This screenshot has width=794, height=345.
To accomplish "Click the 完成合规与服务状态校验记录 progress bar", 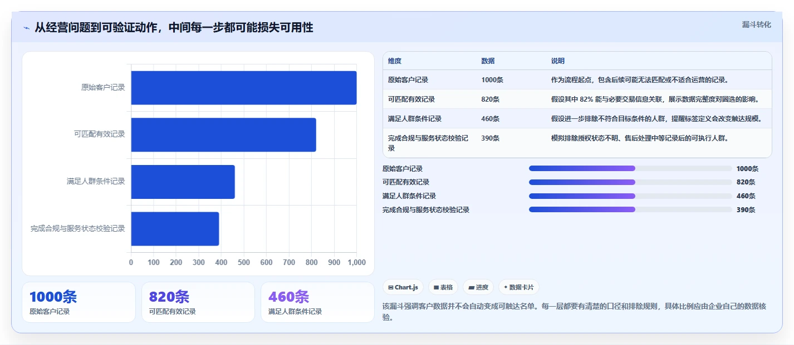I will pyautogui.click(x=630, y=209).
